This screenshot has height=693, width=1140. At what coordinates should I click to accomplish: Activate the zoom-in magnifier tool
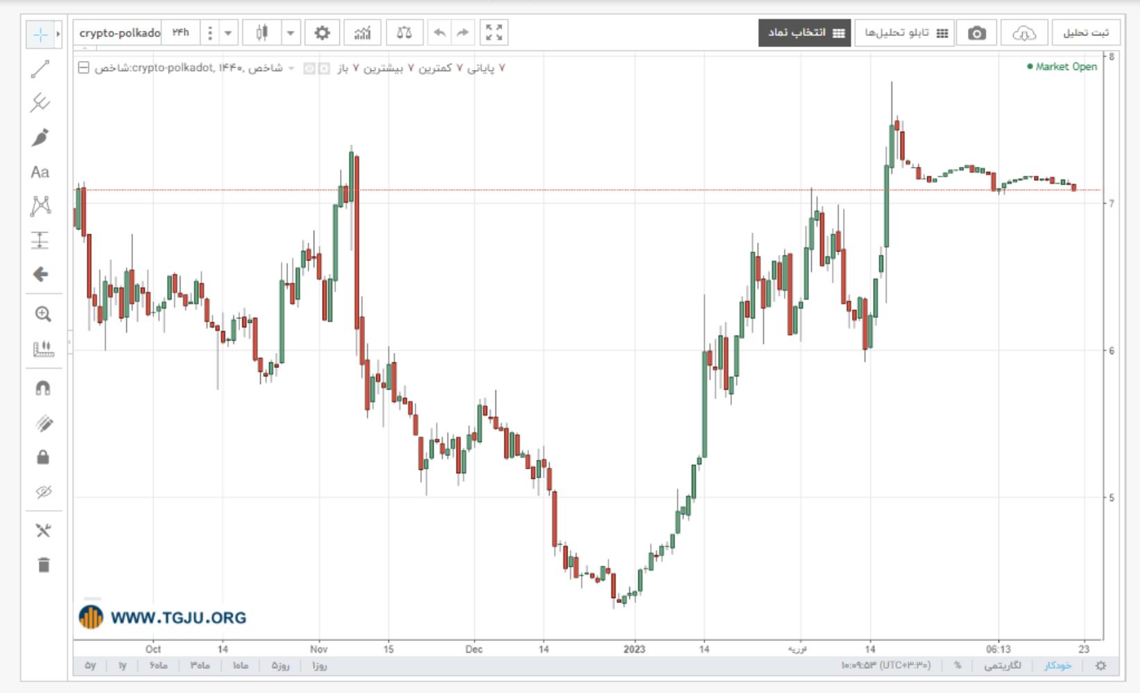[x=43, y=314]
